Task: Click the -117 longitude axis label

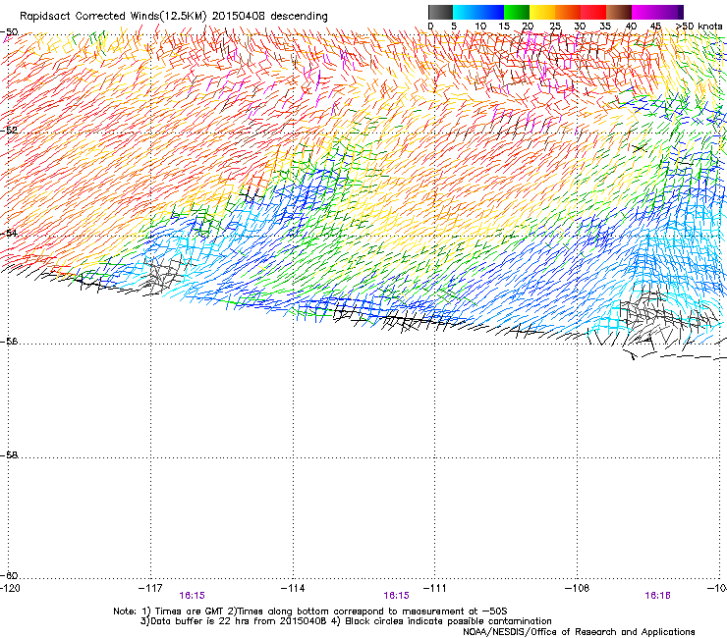Action: tap(150, 588)
